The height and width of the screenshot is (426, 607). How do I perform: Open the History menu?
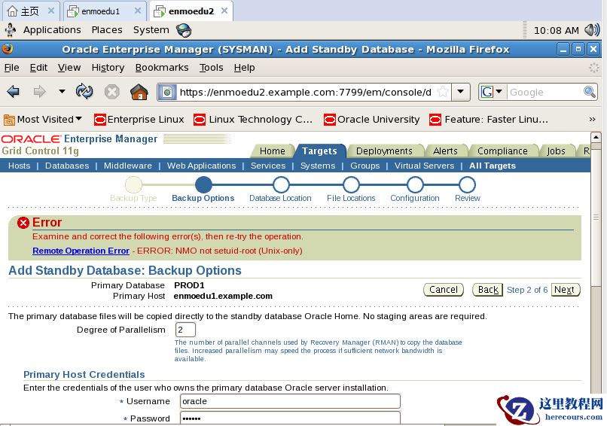tap(108, 68)
